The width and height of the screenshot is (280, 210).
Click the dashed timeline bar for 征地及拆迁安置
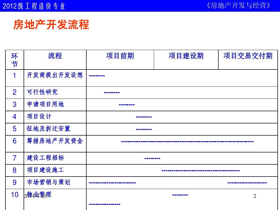click(144, 129)
